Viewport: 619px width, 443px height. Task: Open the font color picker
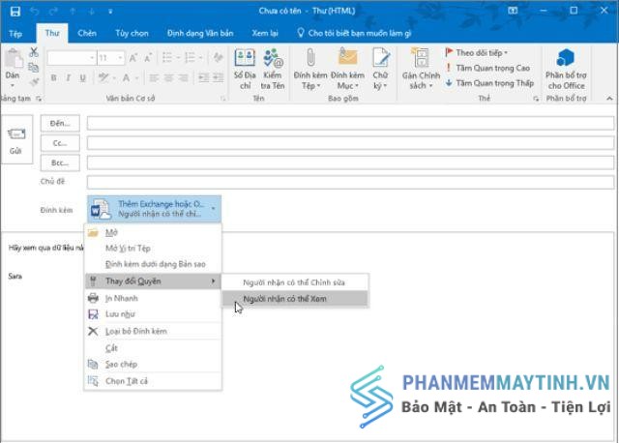(131, 77)
